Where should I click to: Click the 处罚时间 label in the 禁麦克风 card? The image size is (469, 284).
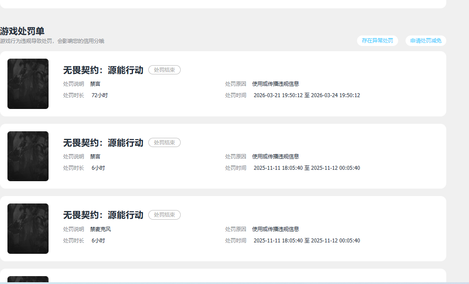coord(236,241)
